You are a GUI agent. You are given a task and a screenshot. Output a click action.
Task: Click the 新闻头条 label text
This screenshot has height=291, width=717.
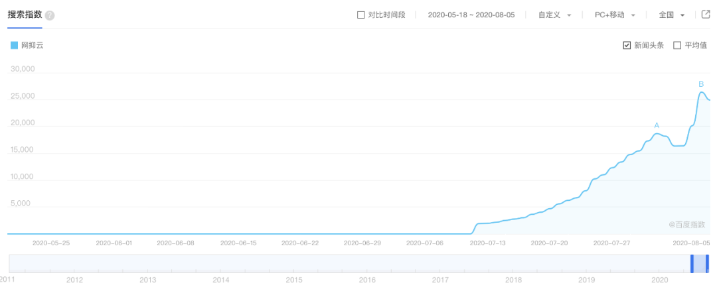coord(649,46)
